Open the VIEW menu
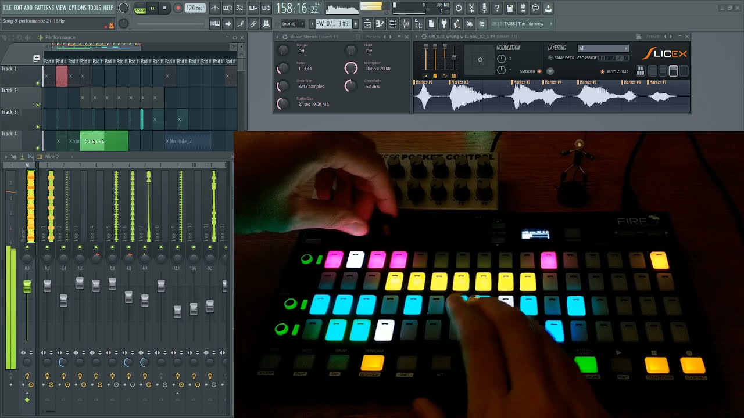 coord(61,8)
